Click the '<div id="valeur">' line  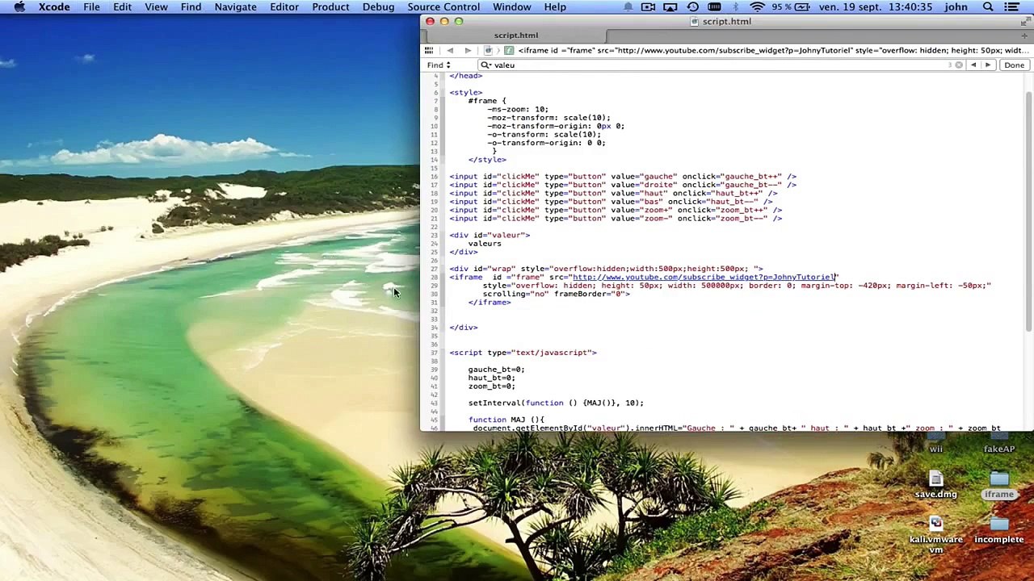(490, 235)
